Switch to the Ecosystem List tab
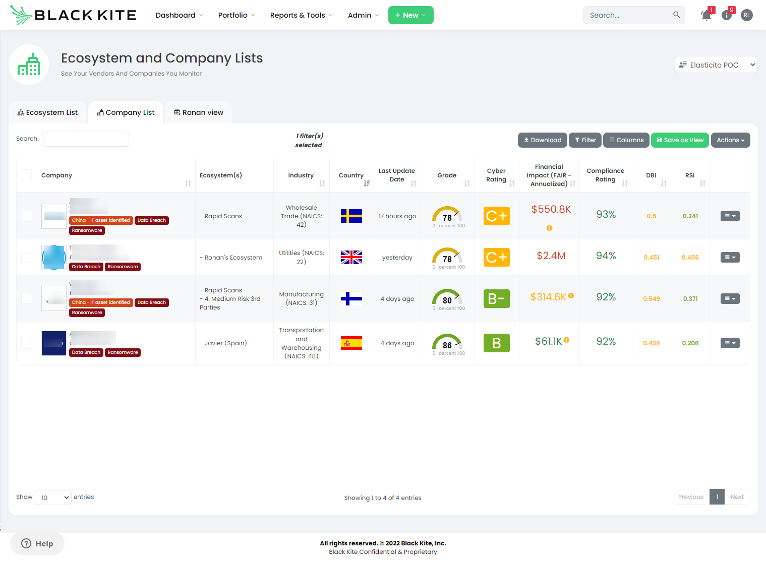 (x=48, y=112)
